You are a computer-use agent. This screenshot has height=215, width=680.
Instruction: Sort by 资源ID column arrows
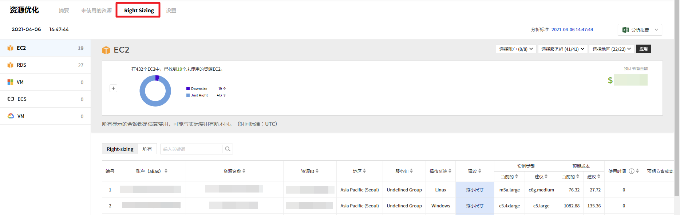[x=317, y=171]
